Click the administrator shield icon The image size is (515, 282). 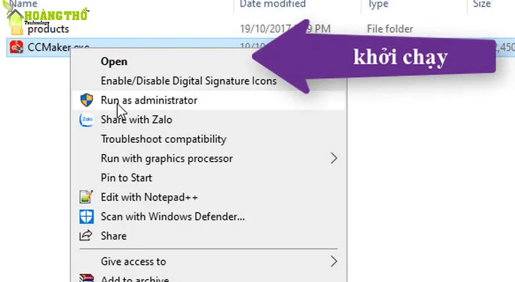point(87,100)
